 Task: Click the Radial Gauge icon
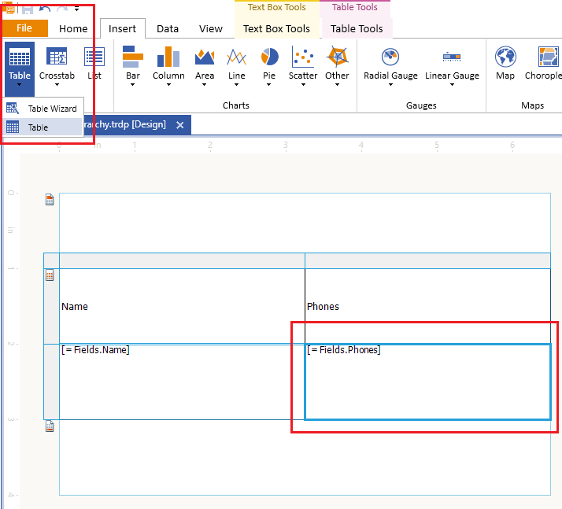pyautogui.click(x=390, y=57)
